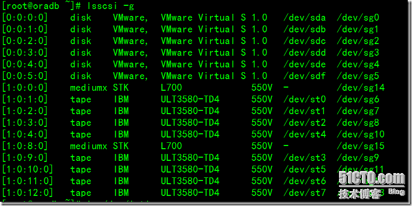Select the SCSI address [1:0:4:0]
The height and width of the screenshot is (206, 412).
(25, 134)
